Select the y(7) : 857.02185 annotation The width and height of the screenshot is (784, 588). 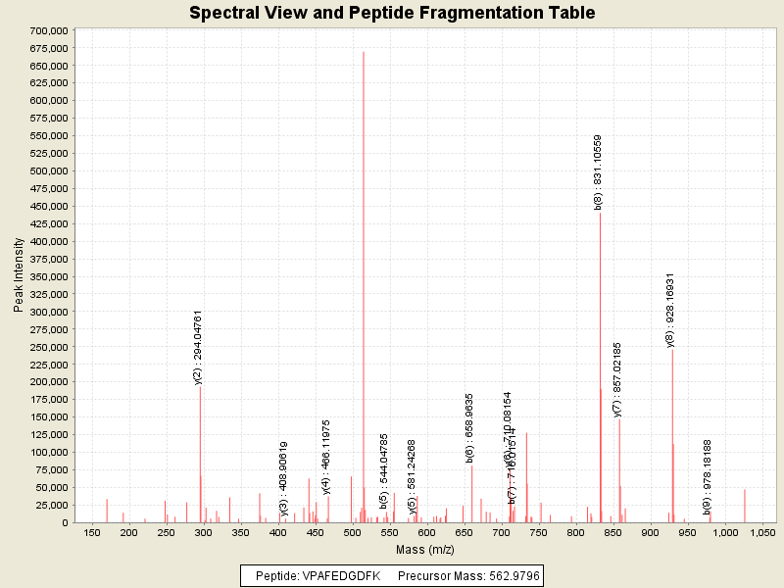(617, 380)
